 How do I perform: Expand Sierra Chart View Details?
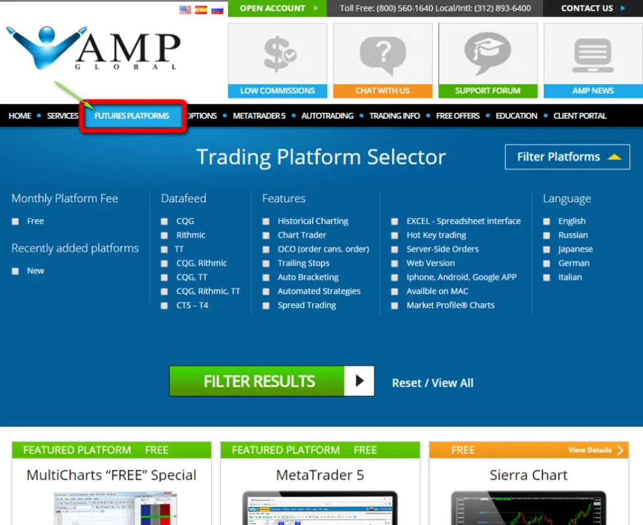click(x=591, y=450)
